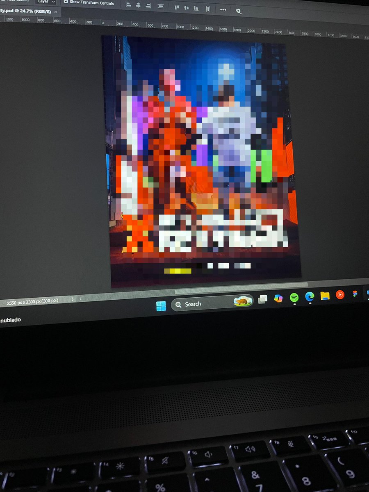Select the .psd document tab at 24.7%
The image size is (369, 492).
click(25, 11)
